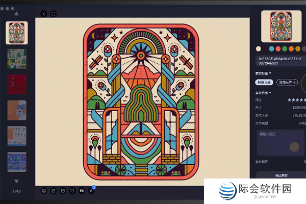Click the first rating star
The height and width of the screenshot is (204, 306).
coord(290,100)
